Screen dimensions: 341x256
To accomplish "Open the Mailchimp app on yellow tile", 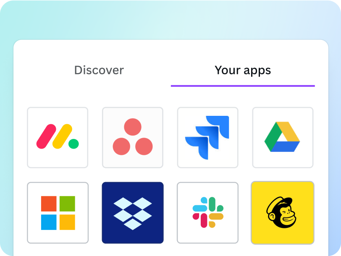I will tap(283, 213).
